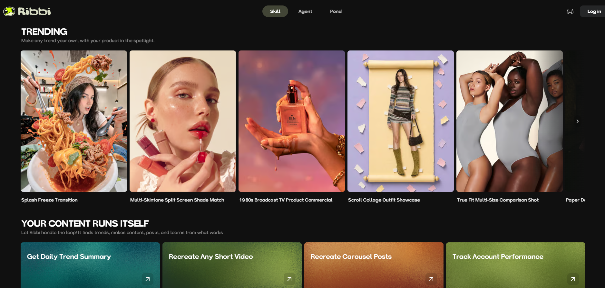Screen dimensions: 605x288
Task: Click the Scroll Collage Outfit Showcase title
Action: (x=384, y=200)
